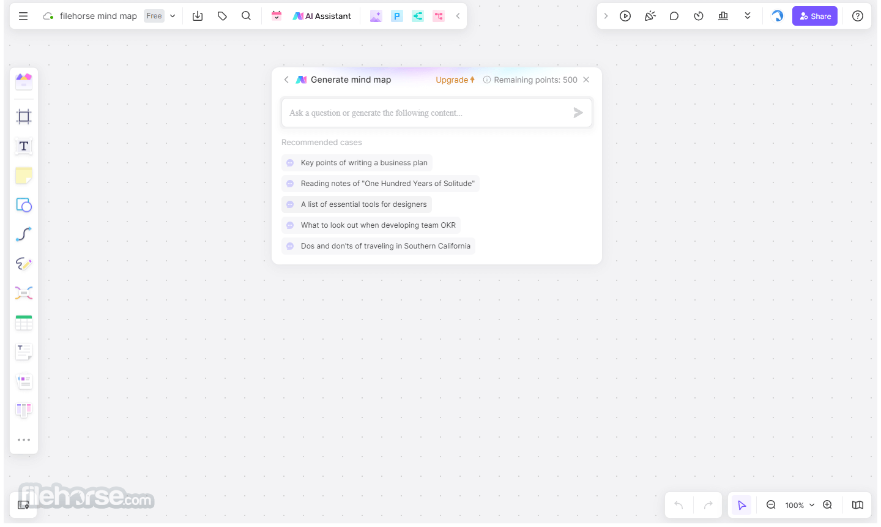
Task: Choose Dos and don'ts of traveling in Southern California
Action: point(378,246)
